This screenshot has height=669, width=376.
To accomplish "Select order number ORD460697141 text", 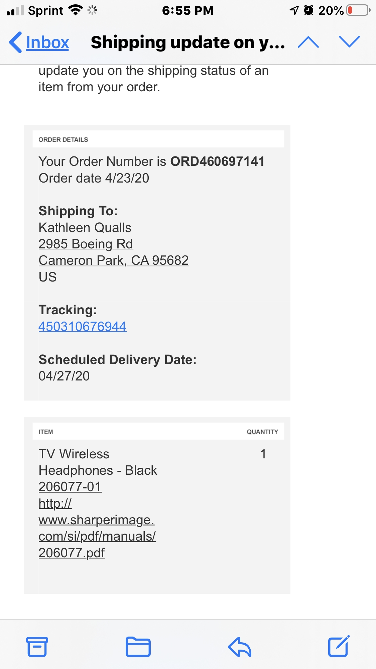I will coord(217,161).
